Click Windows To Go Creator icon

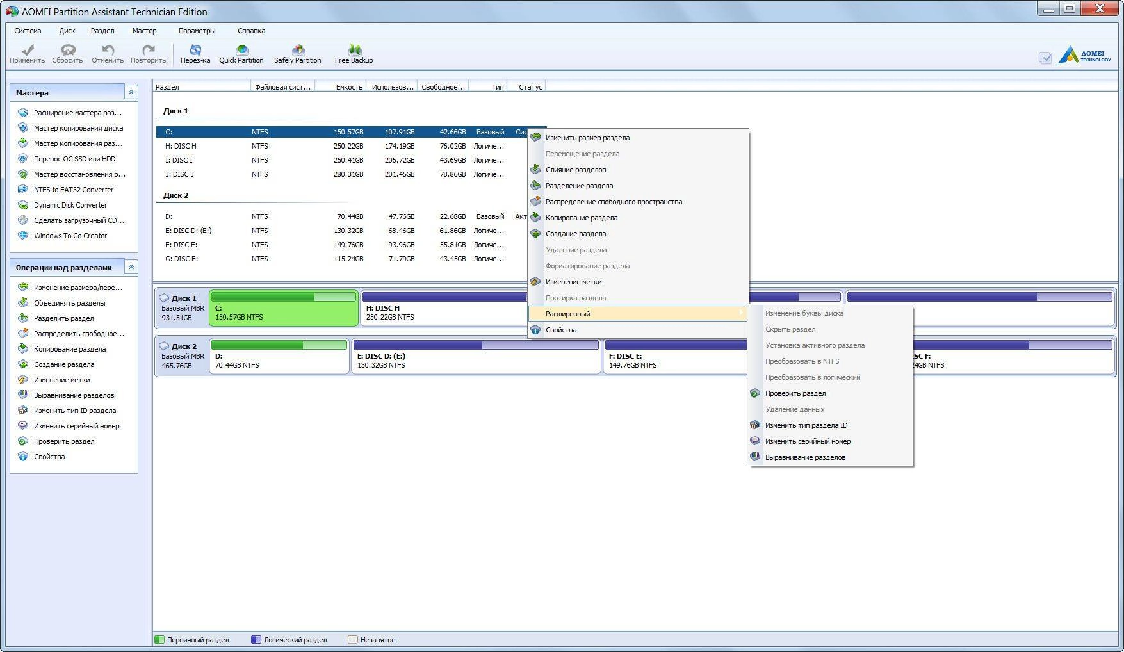23,236
